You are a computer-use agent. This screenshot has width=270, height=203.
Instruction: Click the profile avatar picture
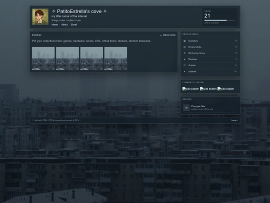(x=40, y=17)
